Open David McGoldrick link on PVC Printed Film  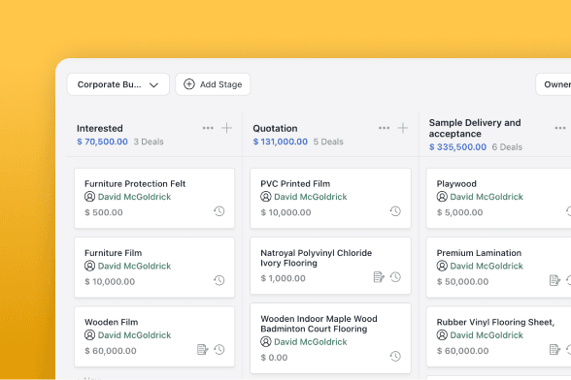(311, 197)
